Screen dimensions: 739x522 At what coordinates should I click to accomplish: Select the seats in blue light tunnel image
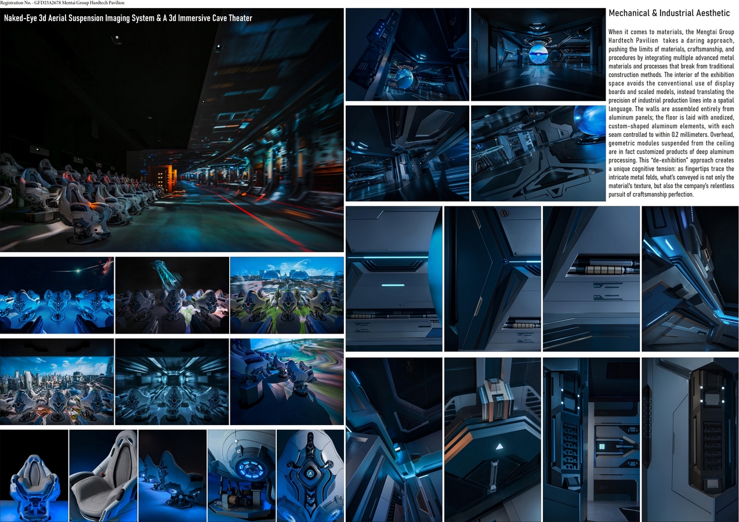click(172, 382)
